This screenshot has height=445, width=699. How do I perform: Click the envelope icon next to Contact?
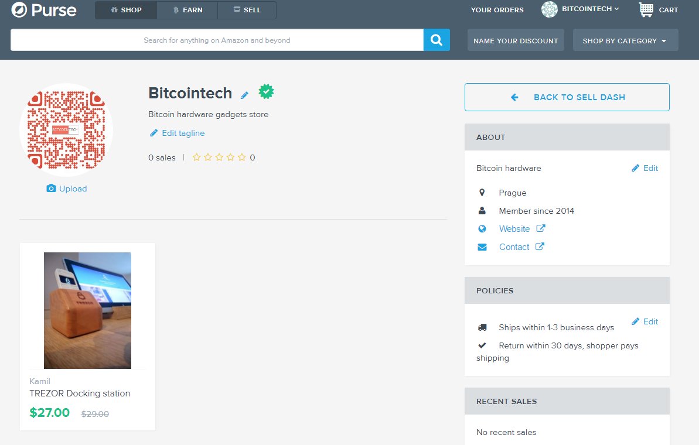tap(482, 247)
